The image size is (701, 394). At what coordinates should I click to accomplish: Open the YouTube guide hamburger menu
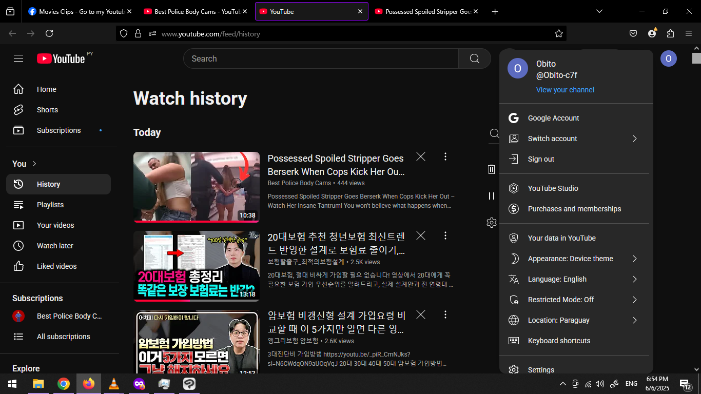coord(18,58)
